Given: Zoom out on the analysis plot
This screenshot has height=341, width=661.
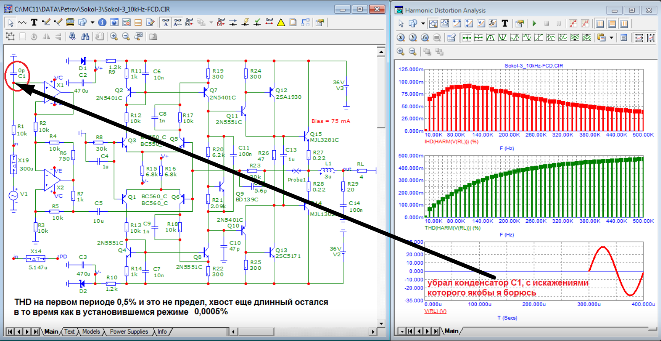Looking at the screenshot, I should (413, 52).
